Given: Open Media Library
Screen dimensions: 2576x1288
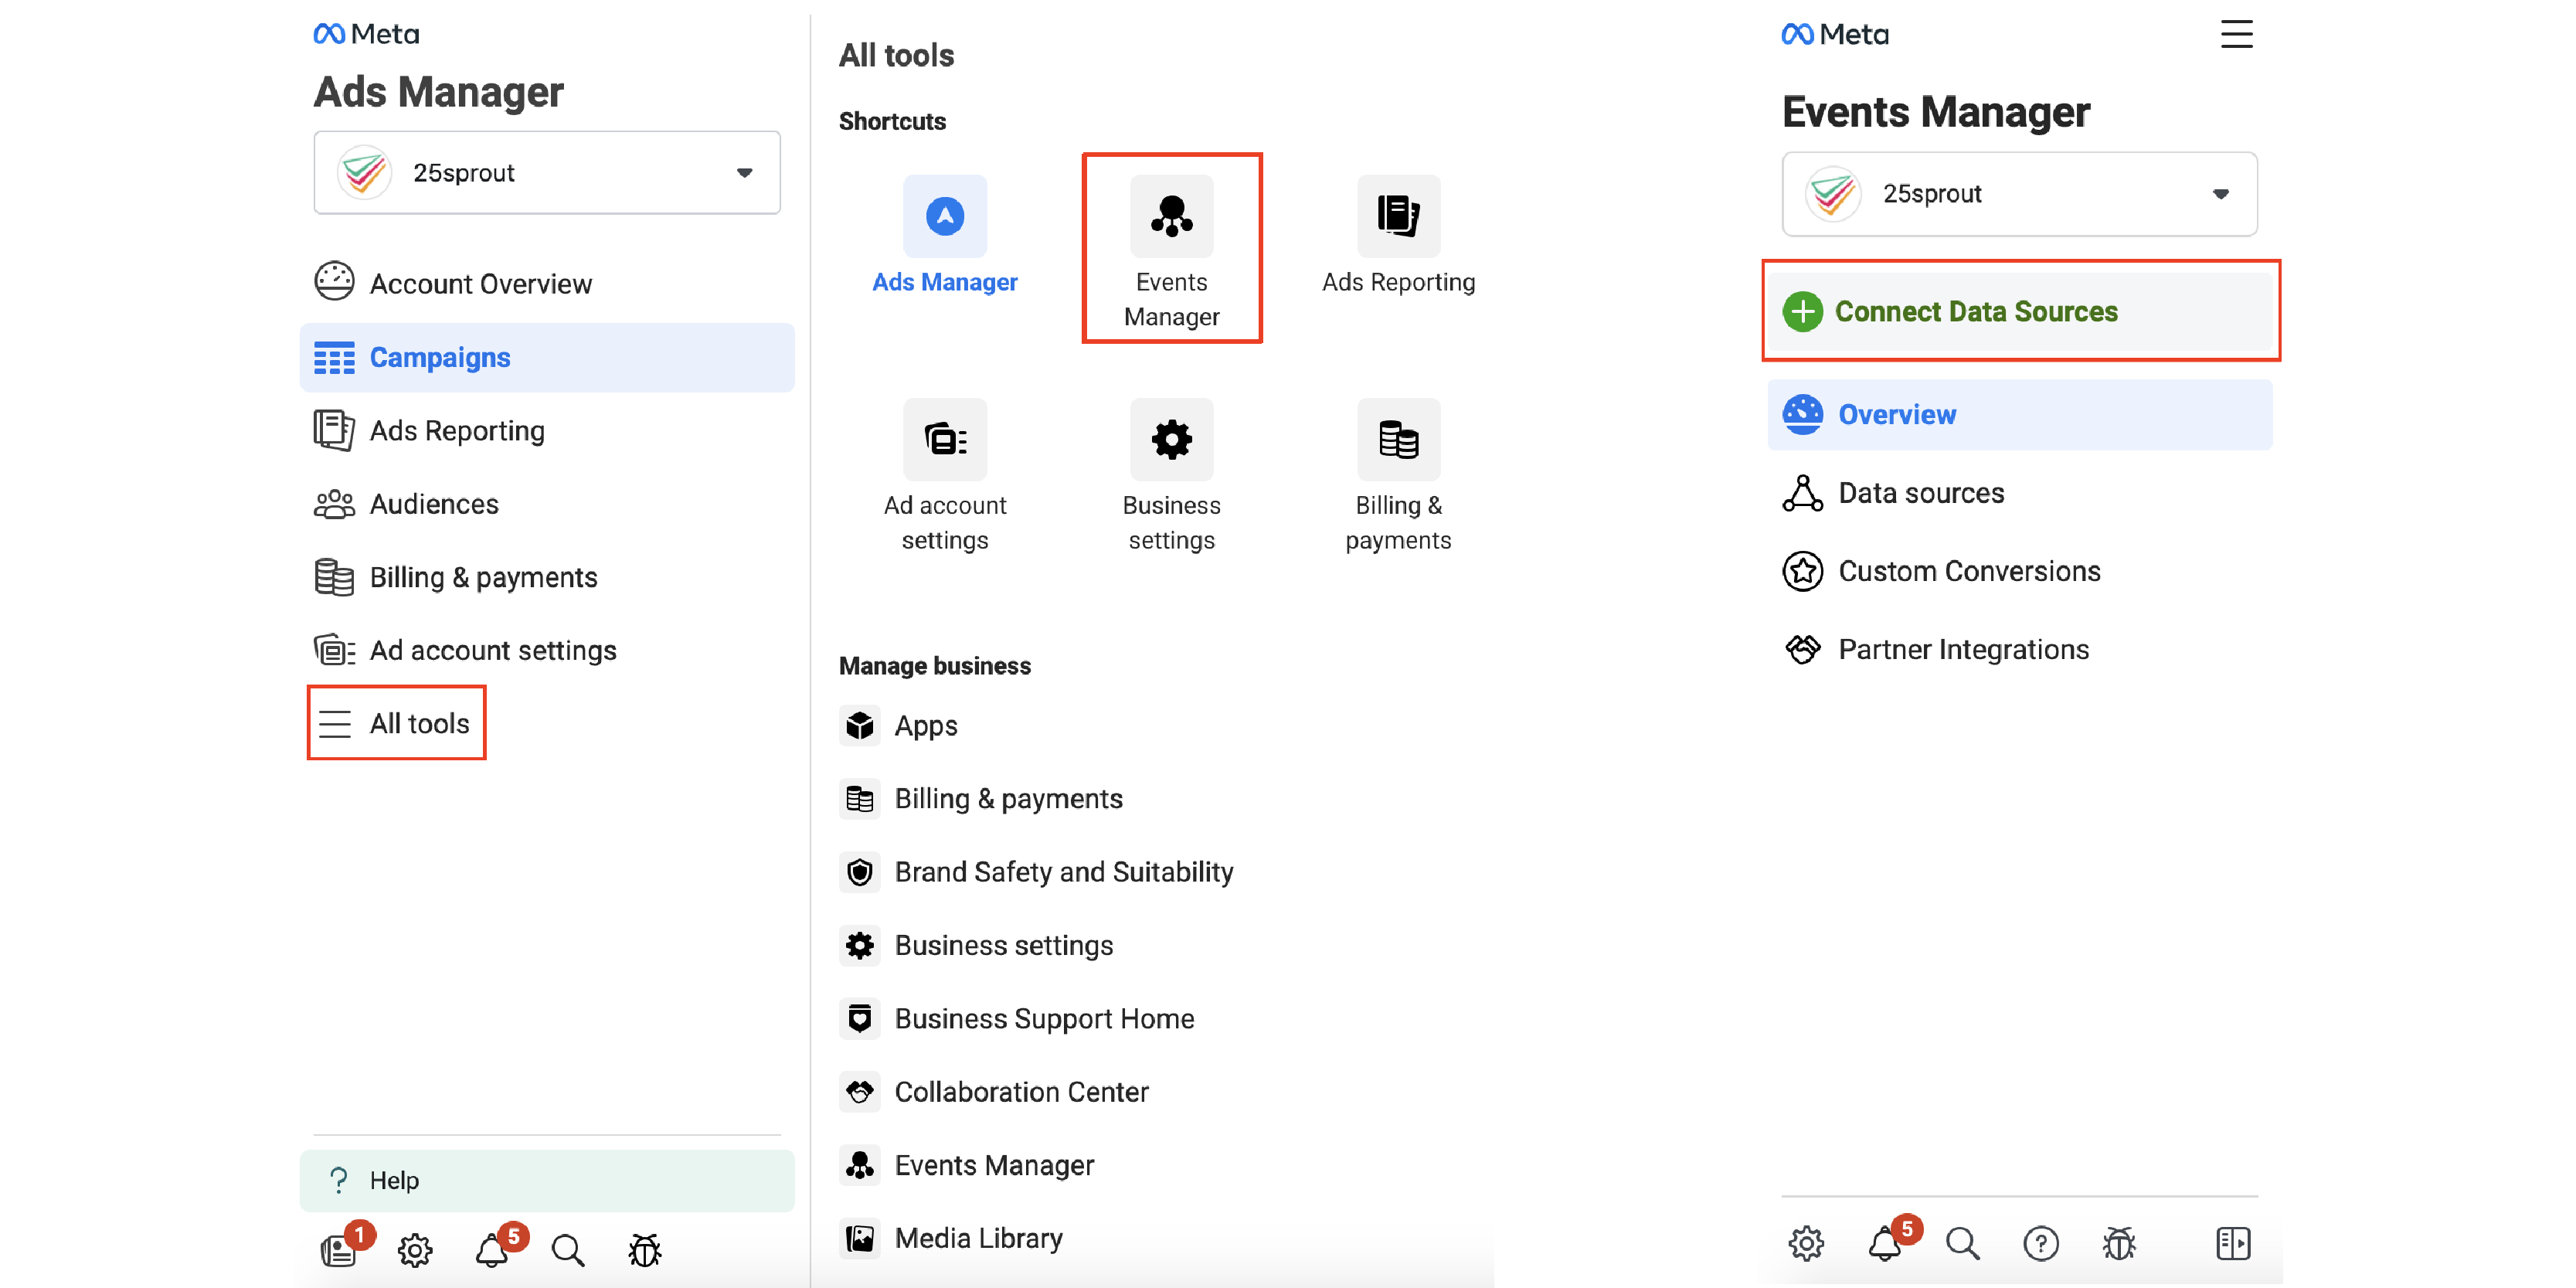Looking at the screenshot, I should click(951, 1238).
